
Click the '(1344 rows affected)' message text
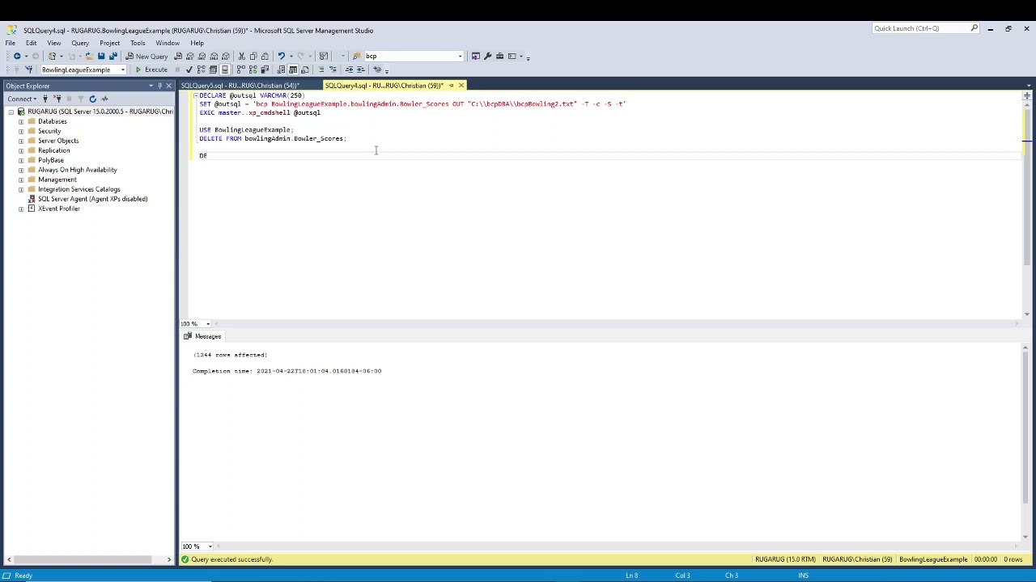click(231, 355)
